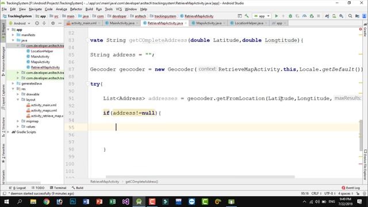Open Chrome from Windows taskbar
The height and width of the screenshot is (207, 368).
47,202
